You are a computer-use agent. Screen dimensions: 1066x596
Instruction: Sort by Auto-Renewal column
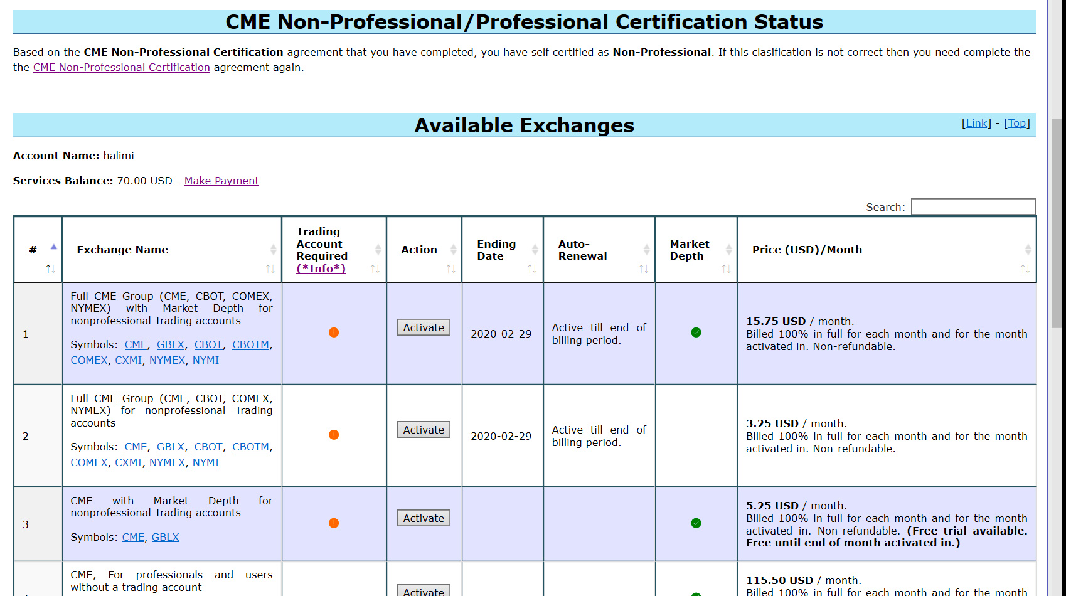click(x=599, y=250)
